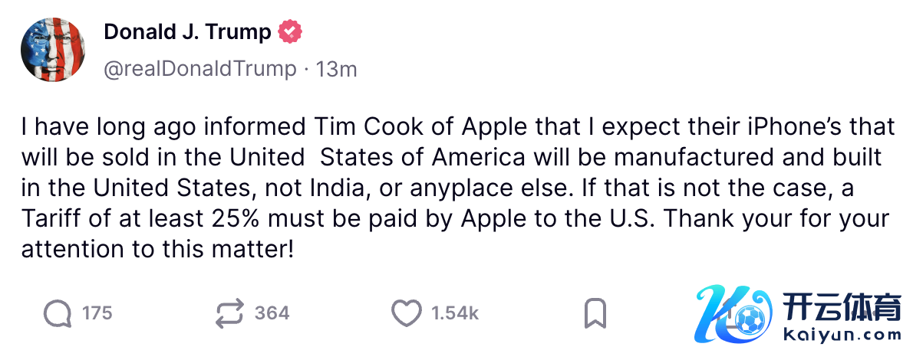Click the 364 reposts count
The image size is (913, 360).
(272, 313)
